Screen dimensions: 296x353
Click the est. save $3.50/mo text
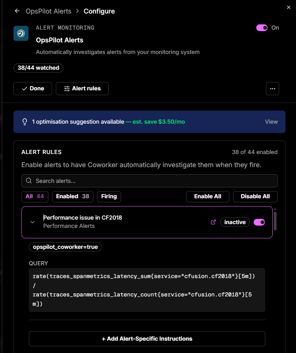[x=159, y=122]
